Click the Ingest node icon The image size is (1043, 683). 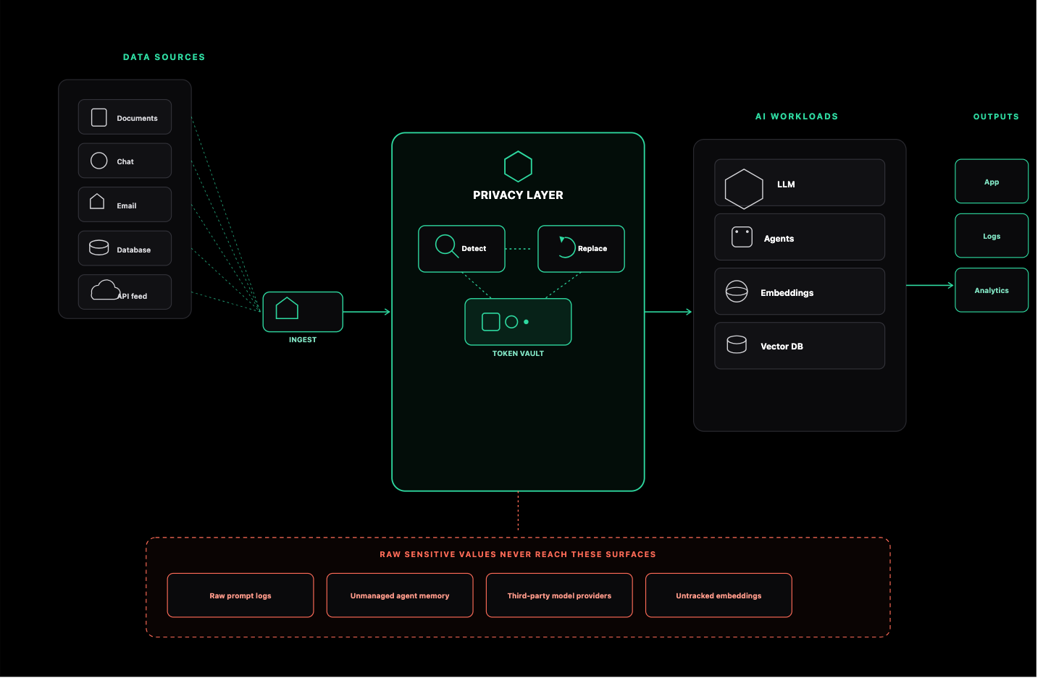point(287,308)
